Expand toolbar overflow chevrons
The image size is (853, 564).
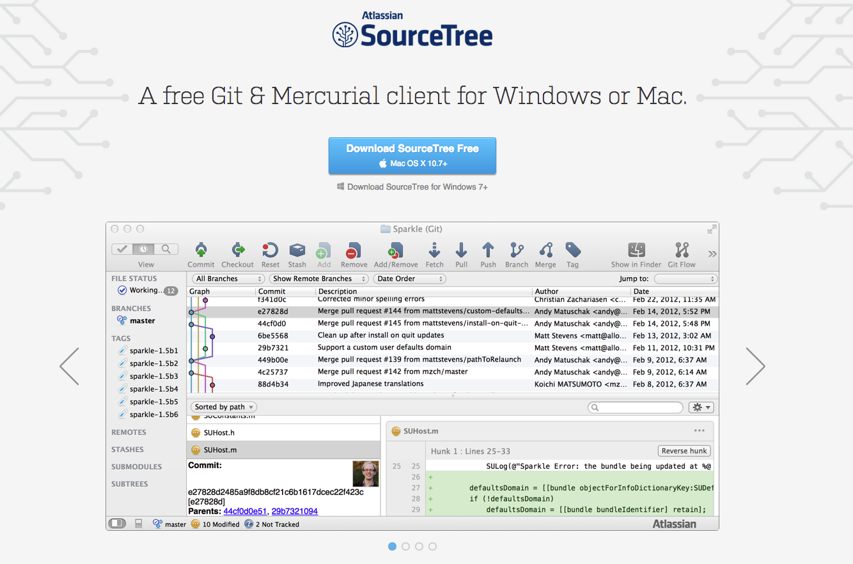click(x=712, y=254)
